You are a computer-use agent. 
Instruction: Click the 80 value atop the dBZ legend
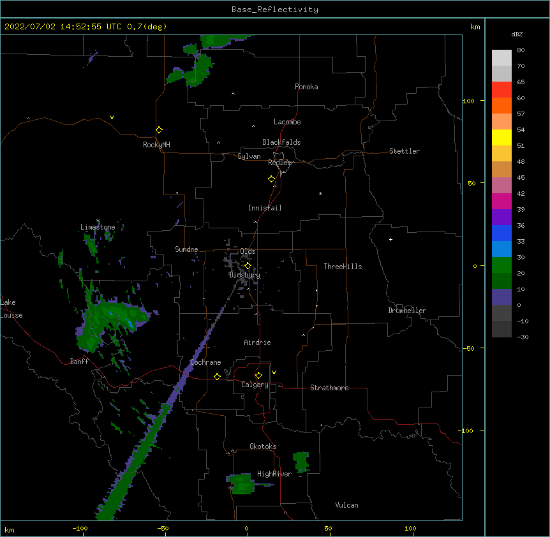click(x=521, y=50)
